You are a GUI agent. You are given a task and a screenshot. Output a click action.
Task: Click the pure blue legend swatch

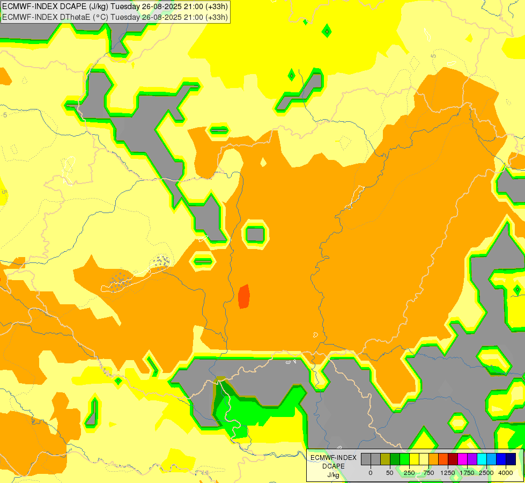501,459
